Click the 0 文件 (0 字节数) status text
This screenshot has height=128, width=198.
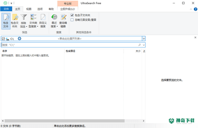click(11, 126)
